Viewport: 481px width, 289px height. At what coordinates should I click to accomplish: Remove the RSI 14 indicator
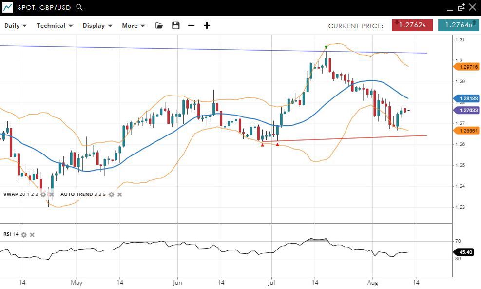[32, 235]
